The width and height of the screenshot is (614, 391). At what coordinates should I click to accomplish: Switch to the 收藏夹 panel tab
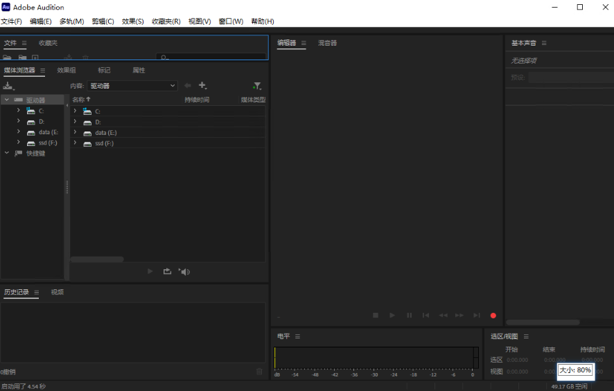[49, 43]
